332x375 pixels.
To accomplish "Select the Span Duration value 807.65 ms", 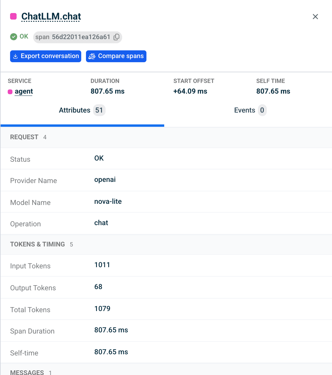I will pos(111,330).
